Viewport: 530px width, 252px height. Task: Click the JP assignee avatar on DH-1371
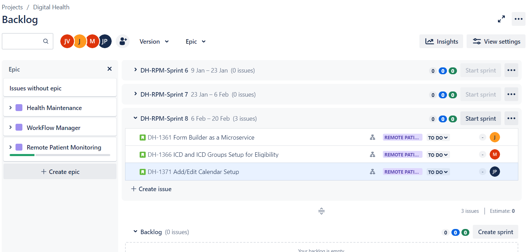495,172
